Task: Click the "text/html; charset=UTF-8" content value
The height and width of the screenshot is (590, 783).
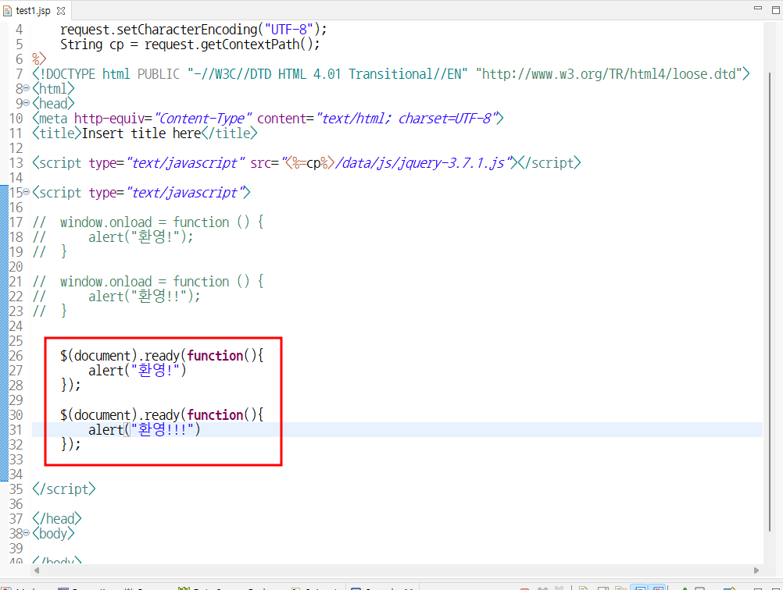Action: tap(406, 118)
